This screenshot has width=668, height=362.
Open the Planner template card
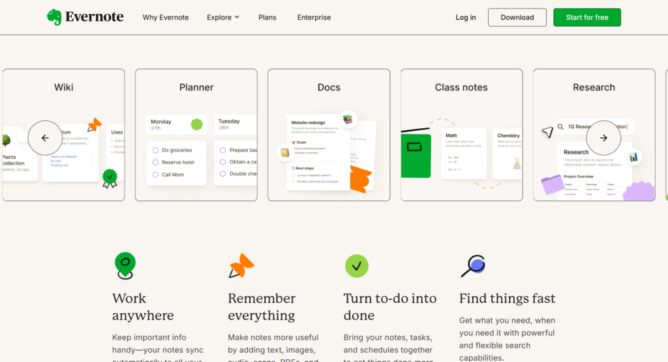[x=196, y=135]
